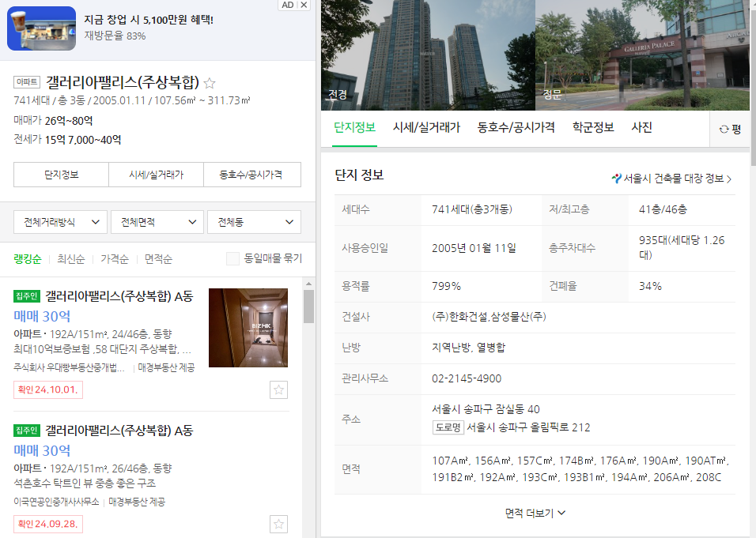This screenshot has width=756, height=538.
Task: Sort listings by 가격순
Action: coord(115,259)
